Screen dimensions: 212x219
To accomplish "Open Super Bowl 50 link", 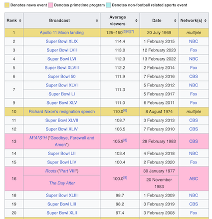I will (x=62, y=76).
